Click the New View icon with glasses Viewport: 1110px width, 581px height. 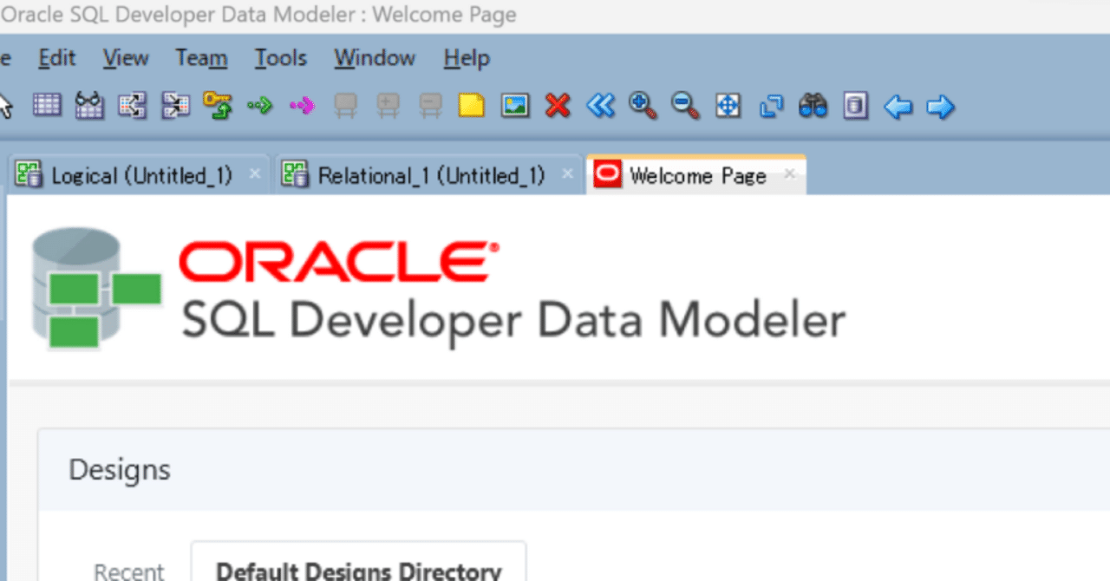click(89, 106)
